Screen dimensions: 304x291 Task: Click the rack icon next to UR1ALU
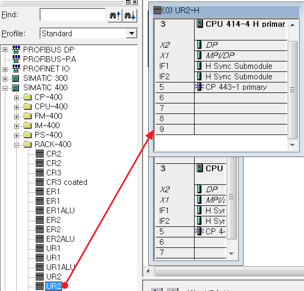coord(40,267)
